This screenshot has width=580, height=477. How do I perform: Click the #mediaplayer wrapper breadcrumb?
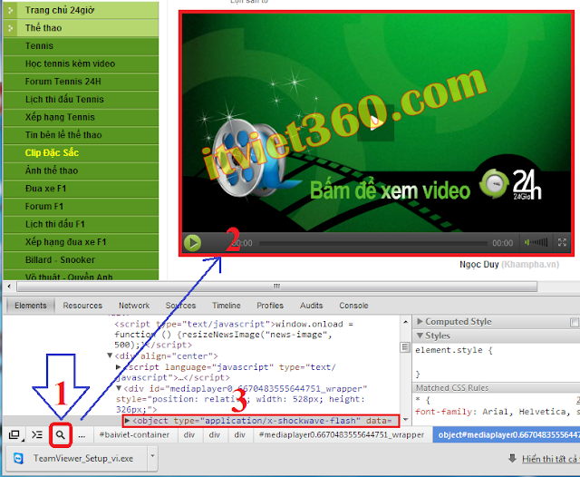pos(341,434)
